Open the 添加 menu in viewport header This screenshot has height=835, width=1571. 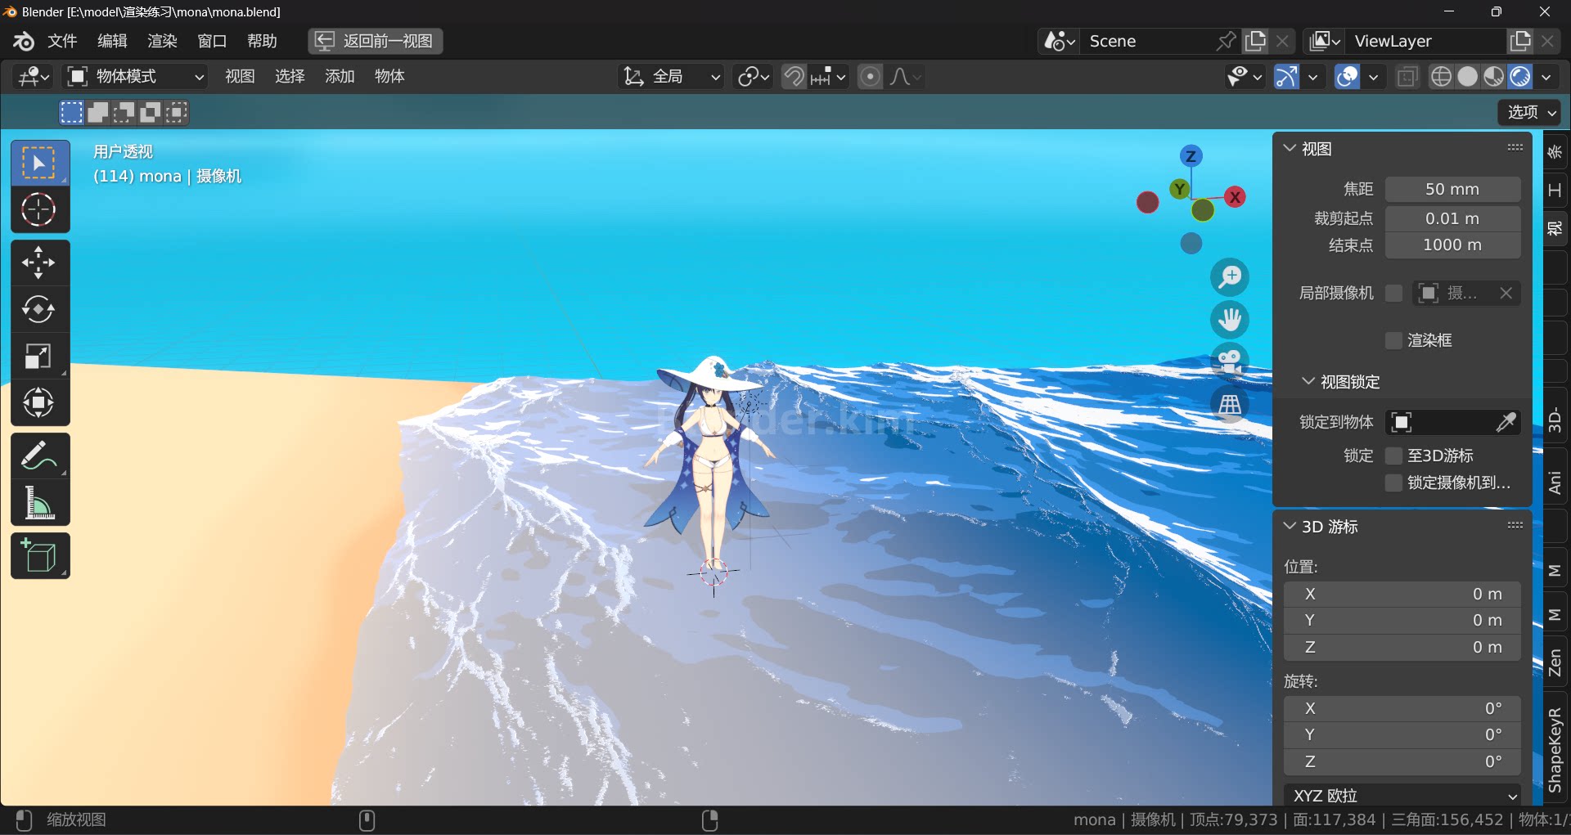(x=340, y=77)
